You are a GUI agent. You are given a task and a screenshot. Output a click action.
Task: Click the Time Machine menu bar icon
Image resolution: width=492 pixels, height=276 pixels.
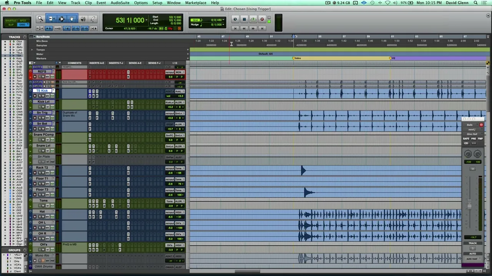pyautogui.click(x=372, y=3)
